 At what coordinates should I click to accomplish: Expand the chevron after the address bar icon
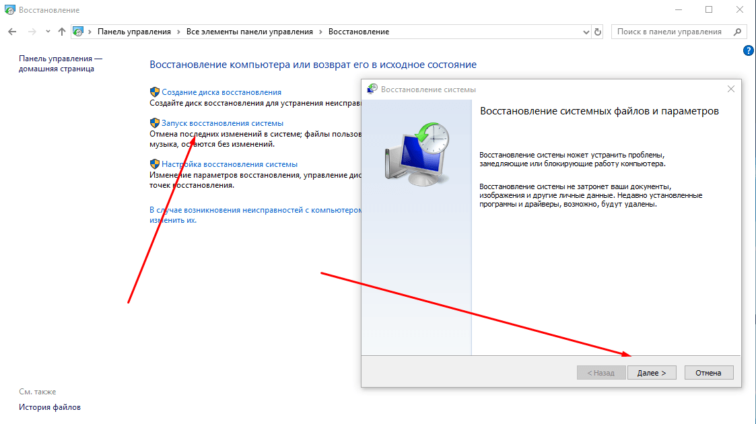coord(90,32)
